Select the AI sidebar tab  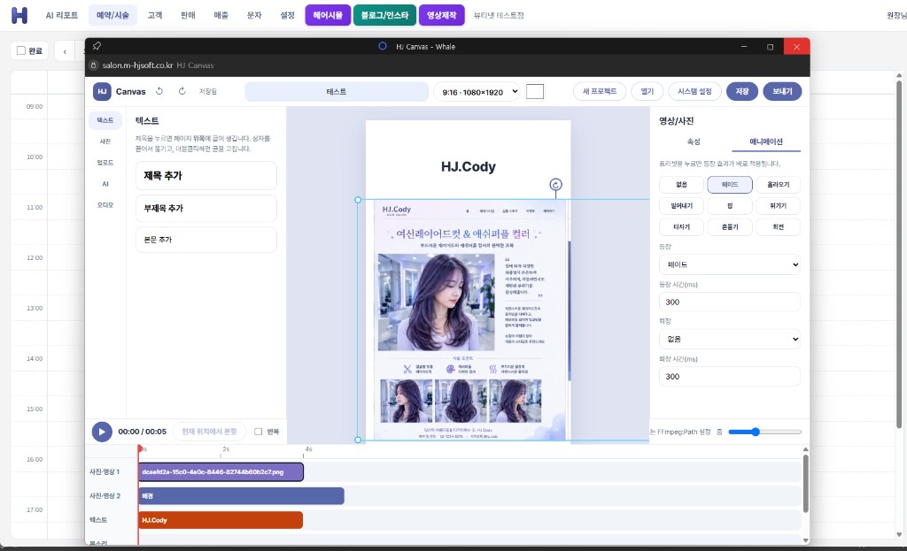[x=105, y=184]
